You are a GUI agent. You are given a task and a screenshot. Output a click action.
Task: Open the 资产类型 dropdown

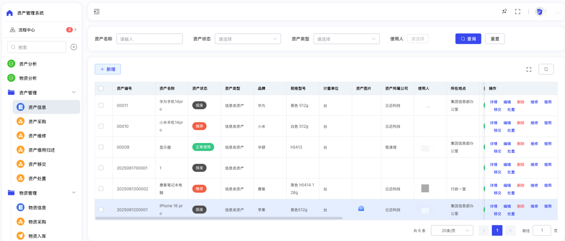(347, 39)
